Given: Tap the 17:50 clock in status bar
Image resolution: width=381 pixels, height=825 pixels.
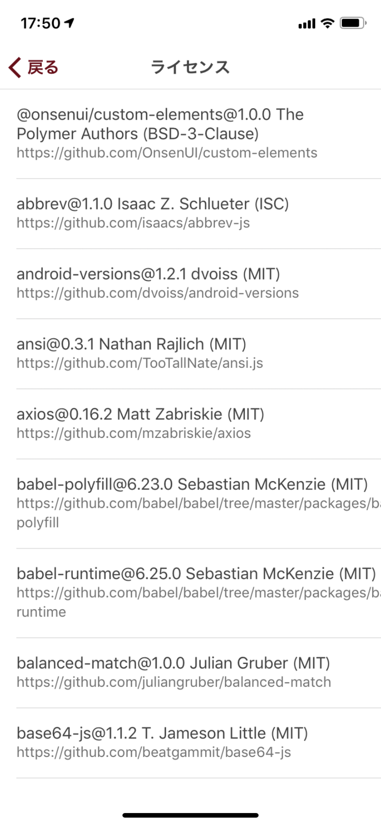Looking at the screenshot, I should 40,23.
